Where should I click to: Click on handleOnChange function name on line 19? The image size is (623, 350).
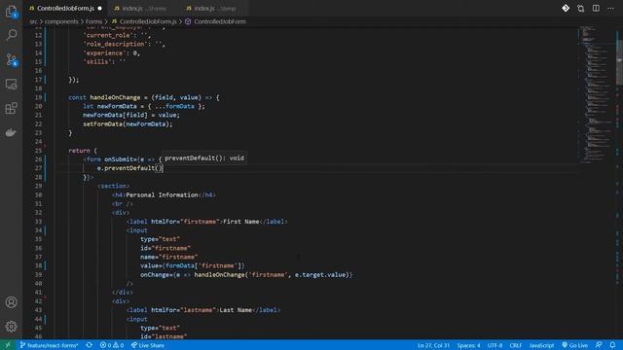click(x=115, y=97)
